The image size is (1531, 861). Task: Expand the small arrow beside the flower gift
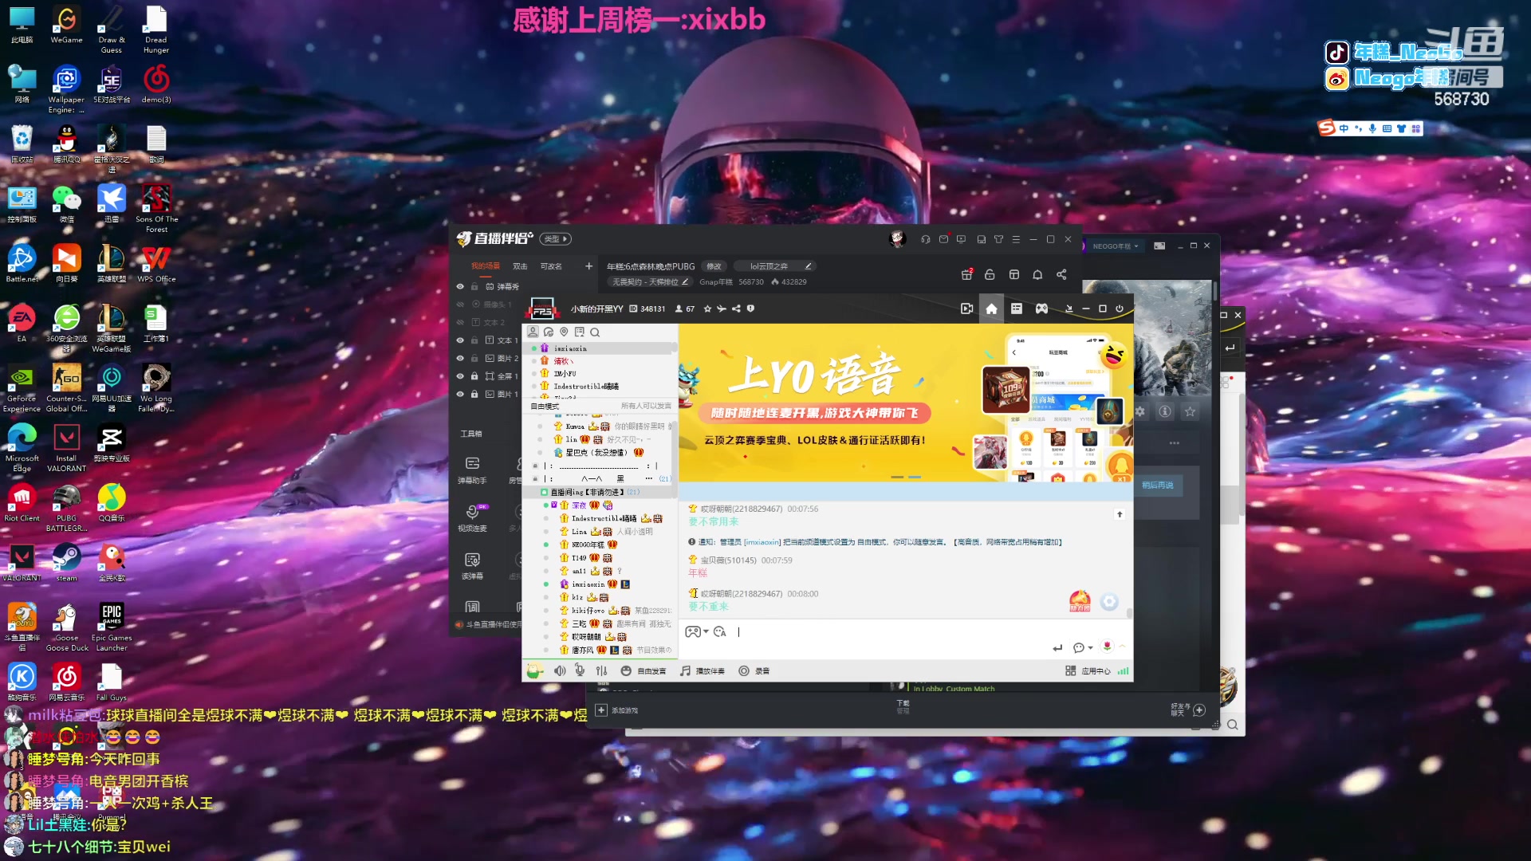[1122, 647]
